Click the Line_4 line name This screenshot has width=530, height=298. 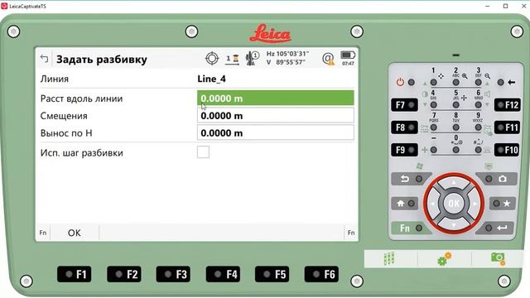pos(212,79)
